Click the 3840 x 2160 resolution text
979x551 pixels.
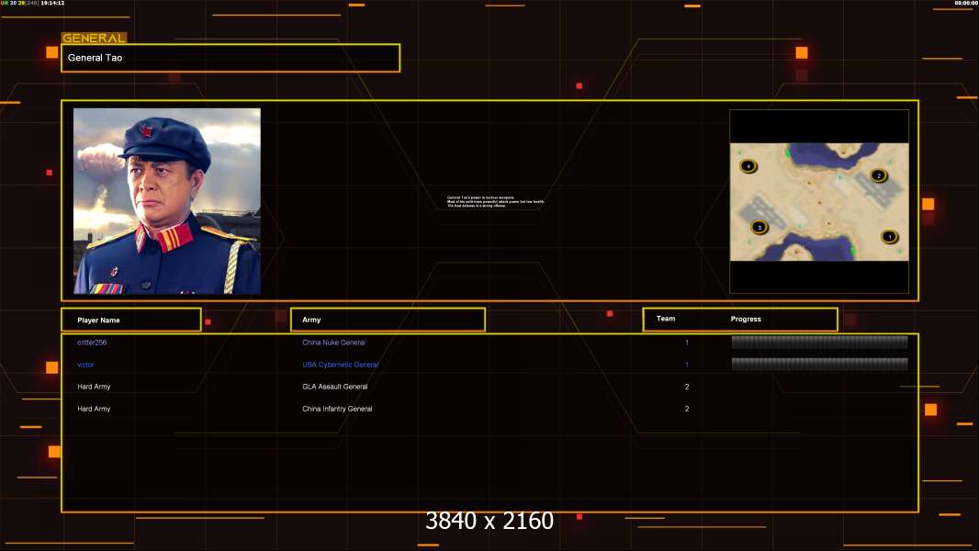click(x=489, y=521)
